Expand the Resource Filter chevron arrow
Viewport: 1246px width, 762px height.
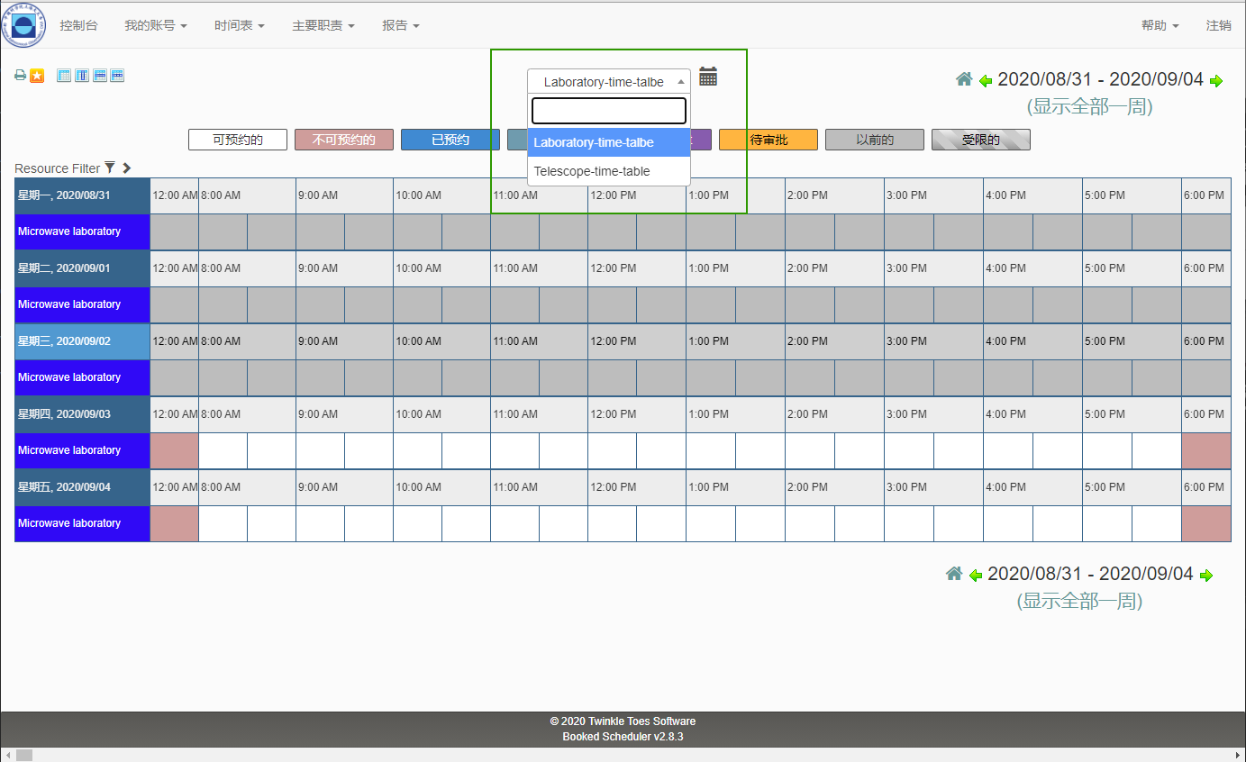126,168
